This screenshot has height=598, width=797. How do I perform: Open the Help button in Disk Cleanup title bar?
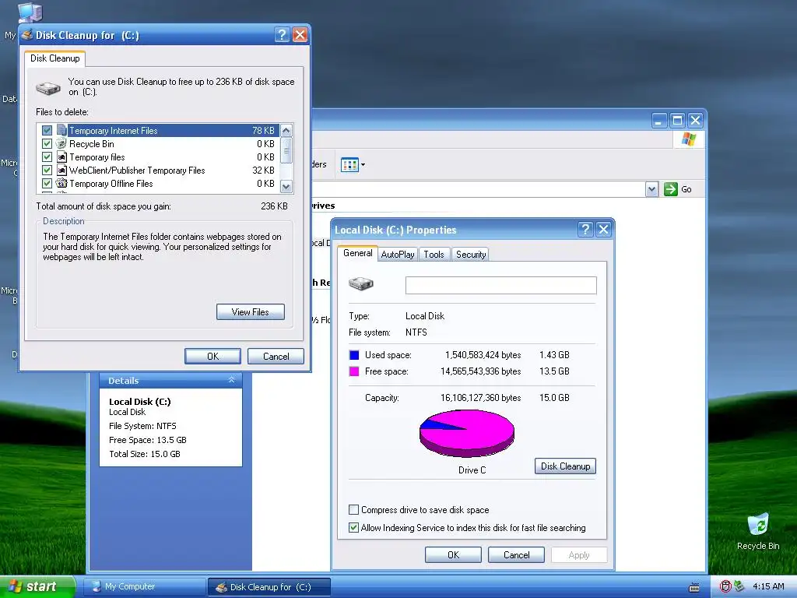click(282, 34)
